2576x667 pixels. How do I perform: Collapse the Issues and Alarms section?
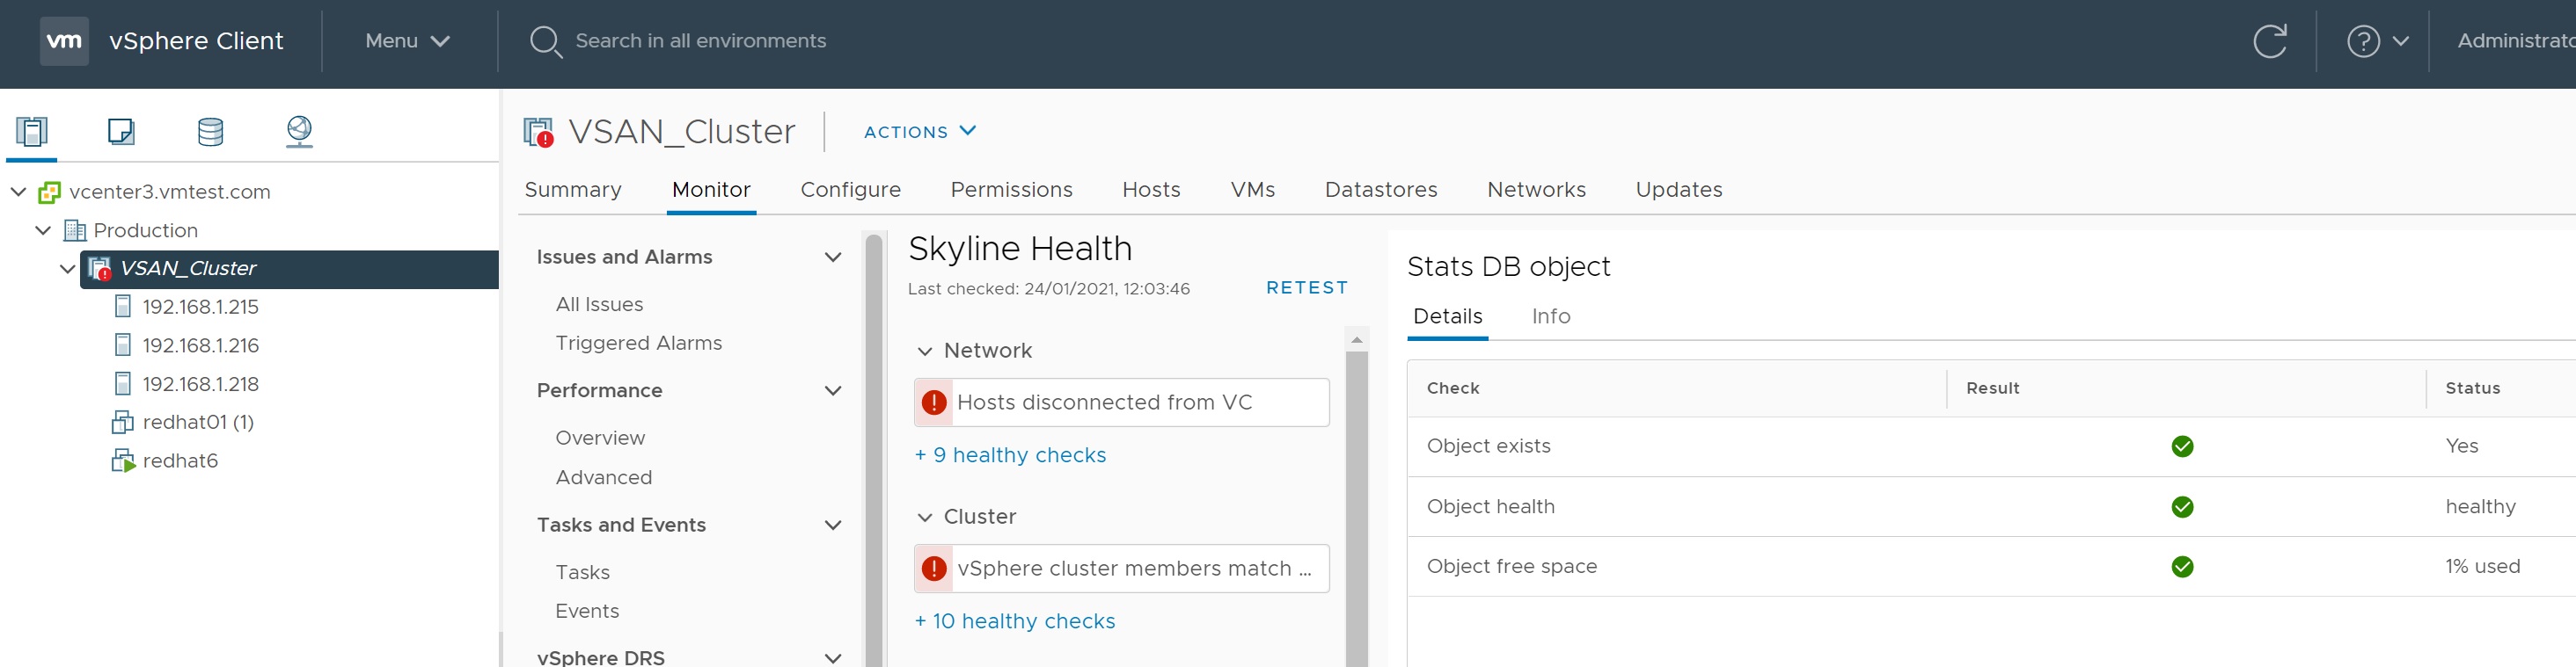832,257
